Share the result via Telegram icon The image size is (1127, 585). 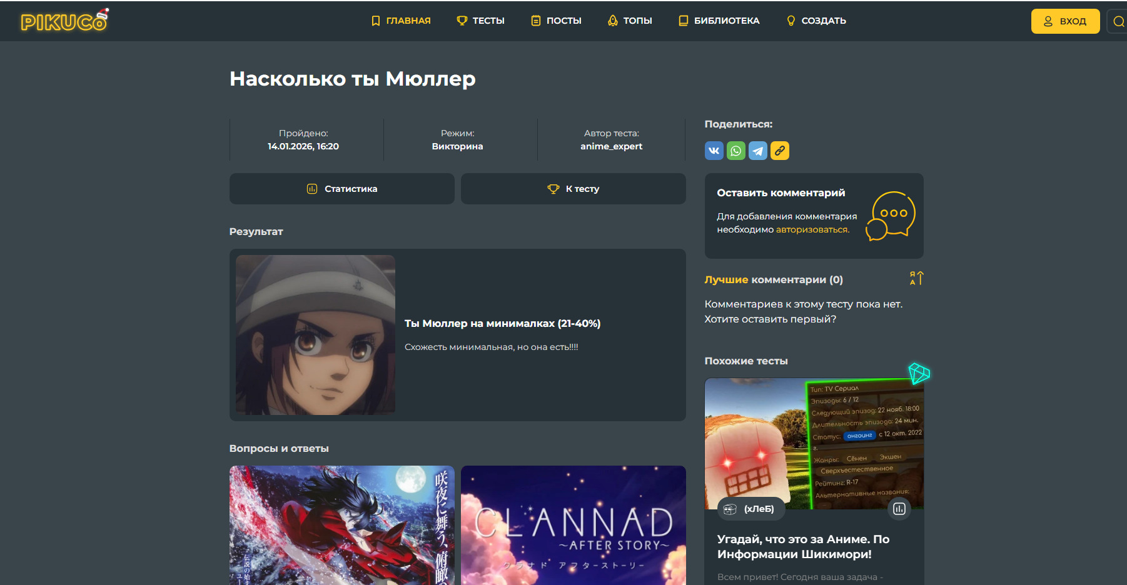pos(757,151)
